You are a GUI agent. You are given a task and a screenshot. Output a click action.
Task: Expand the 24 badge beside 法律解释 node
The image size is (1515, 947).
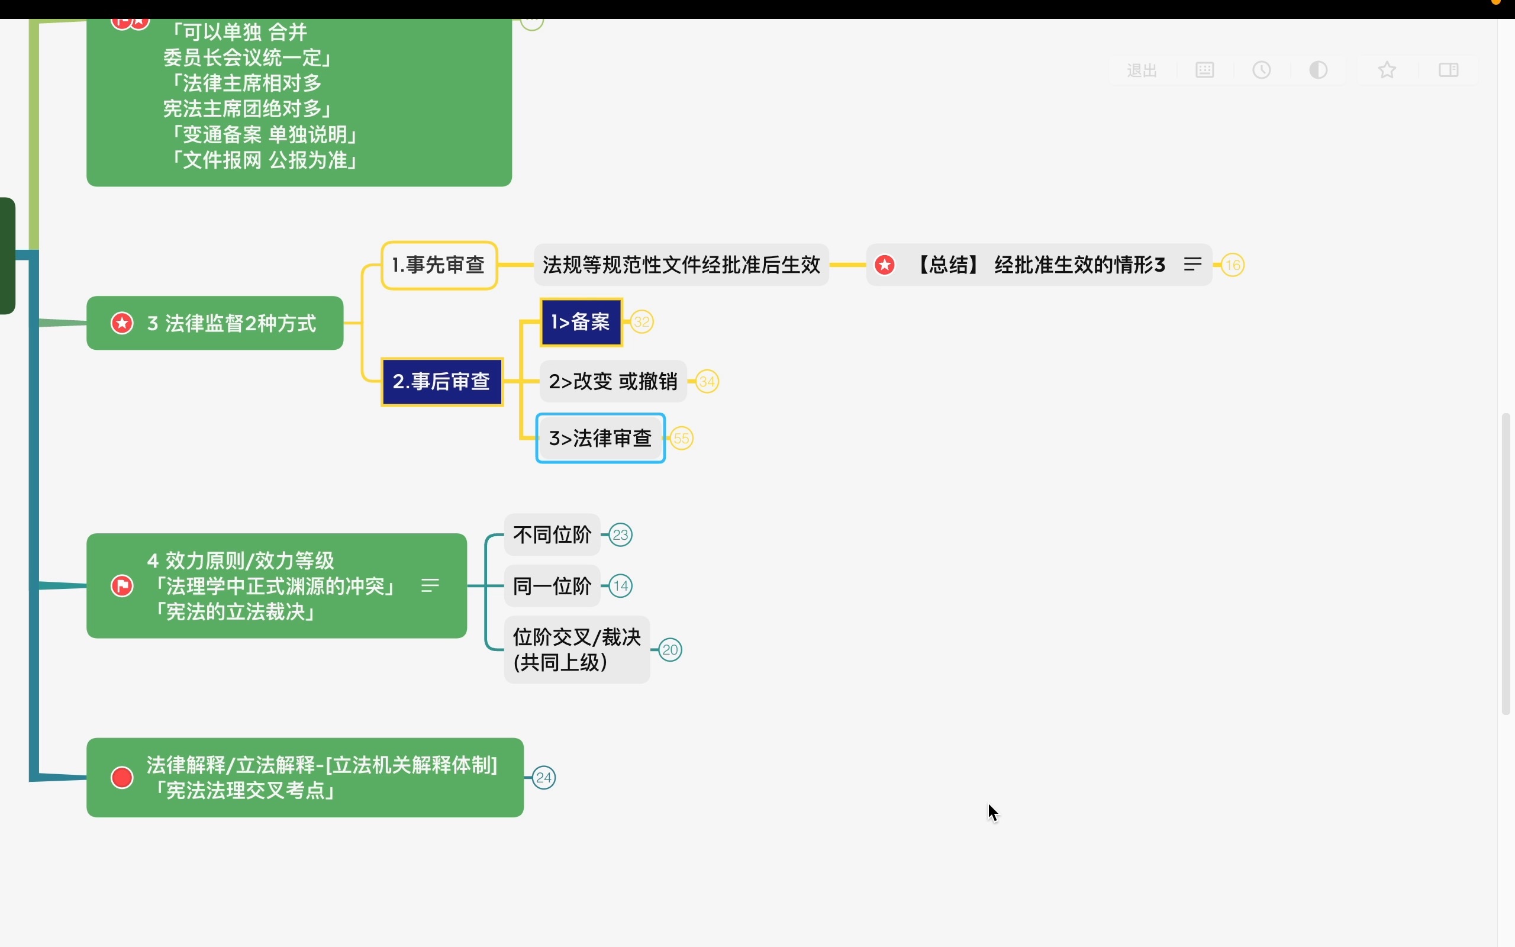(x=543, y=778)
